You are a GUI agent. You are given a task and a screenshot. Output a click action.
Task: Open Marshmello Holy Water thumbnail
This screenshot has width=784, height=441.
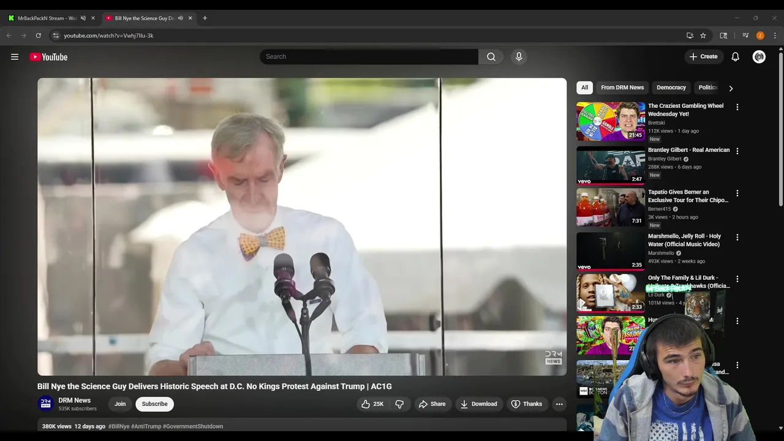pyautogui.click(x=611, y=251)
